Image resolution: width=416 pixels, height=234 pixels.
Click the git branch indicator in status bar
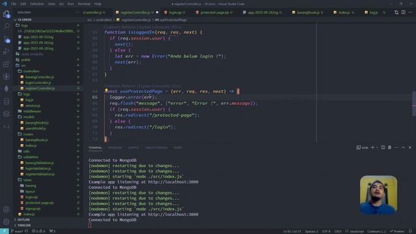point(16,231)
